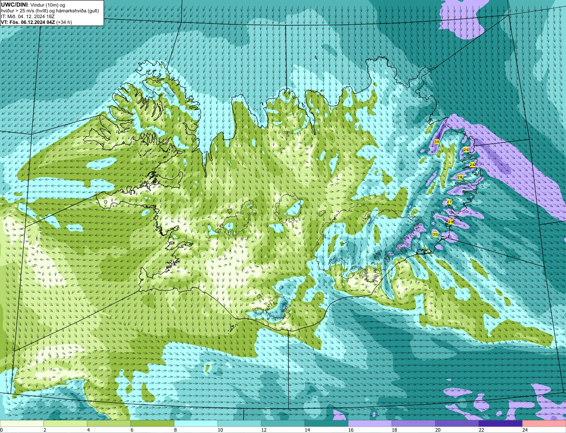
Task: Select the pink above-24 m/s legend swatch
Action: [544, 423]
